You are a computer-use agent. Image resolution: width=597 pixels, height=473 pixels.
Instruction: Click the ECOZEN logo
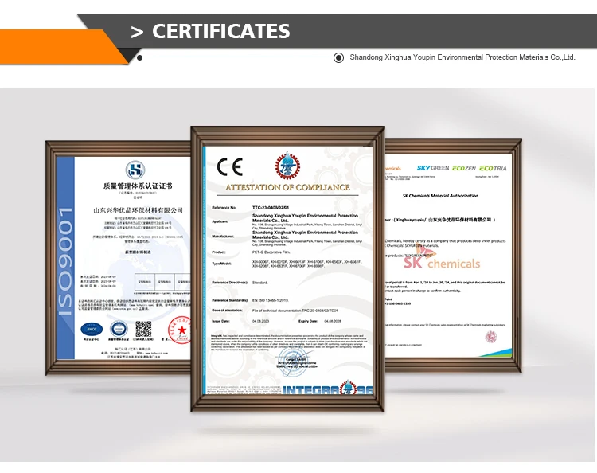coord(464,168)
